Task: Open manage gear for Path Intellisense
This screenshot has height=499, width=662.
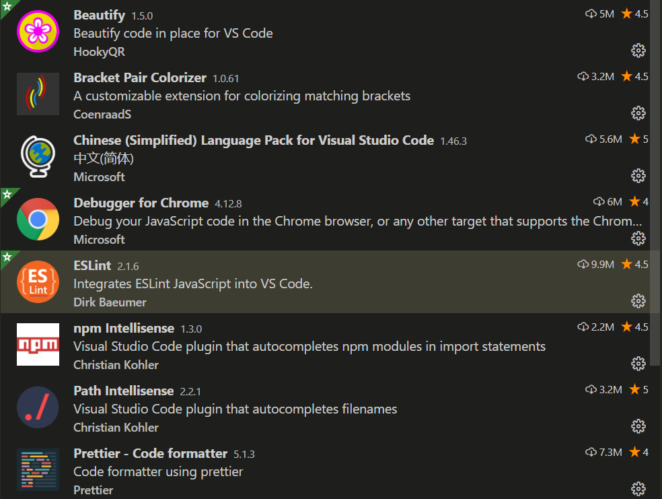Action: pos(638,426)
